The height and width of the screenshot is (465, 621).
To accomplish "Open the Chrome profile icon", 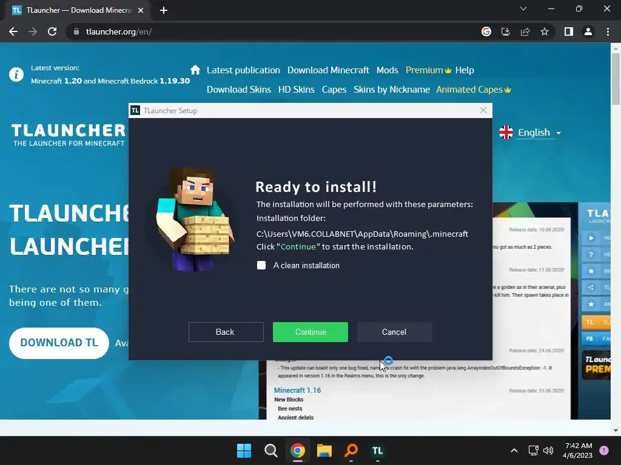I will pos(588,31).
